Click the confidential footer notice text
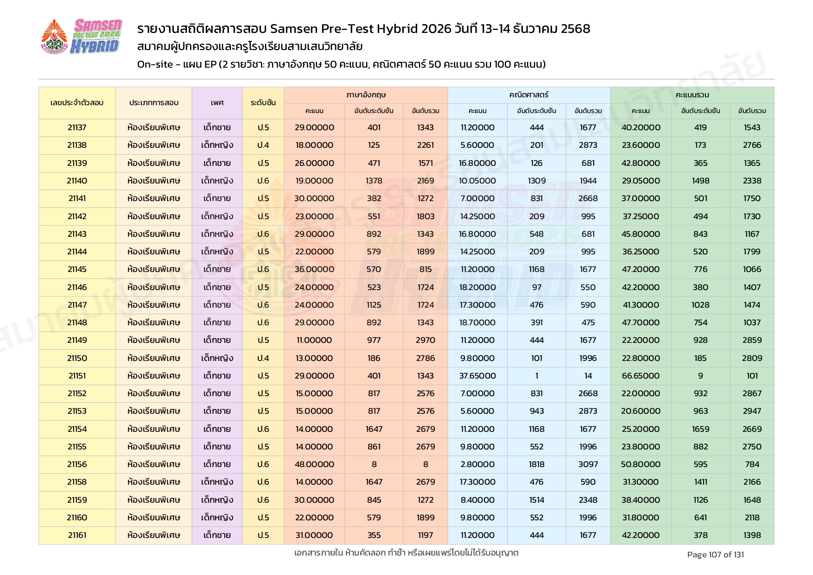The width and height of the screenshot is (813, 575). point(406,553)
